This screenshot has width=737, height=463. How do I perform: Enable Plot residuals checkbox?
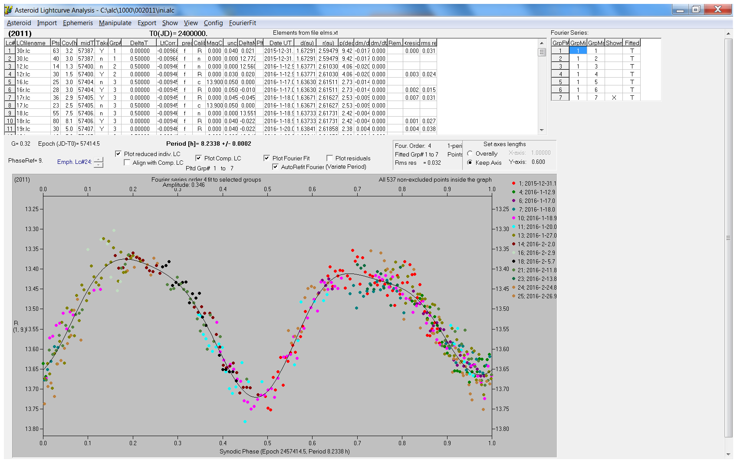(329, 158)
